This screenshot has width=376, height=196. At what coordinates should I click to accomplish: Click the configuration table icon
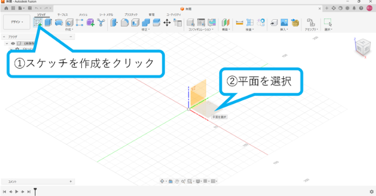[201, 23]
